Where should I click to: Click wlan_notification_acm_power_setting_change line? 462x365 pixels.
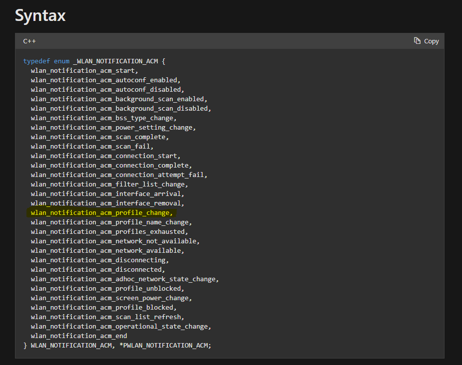pos(113,127)
